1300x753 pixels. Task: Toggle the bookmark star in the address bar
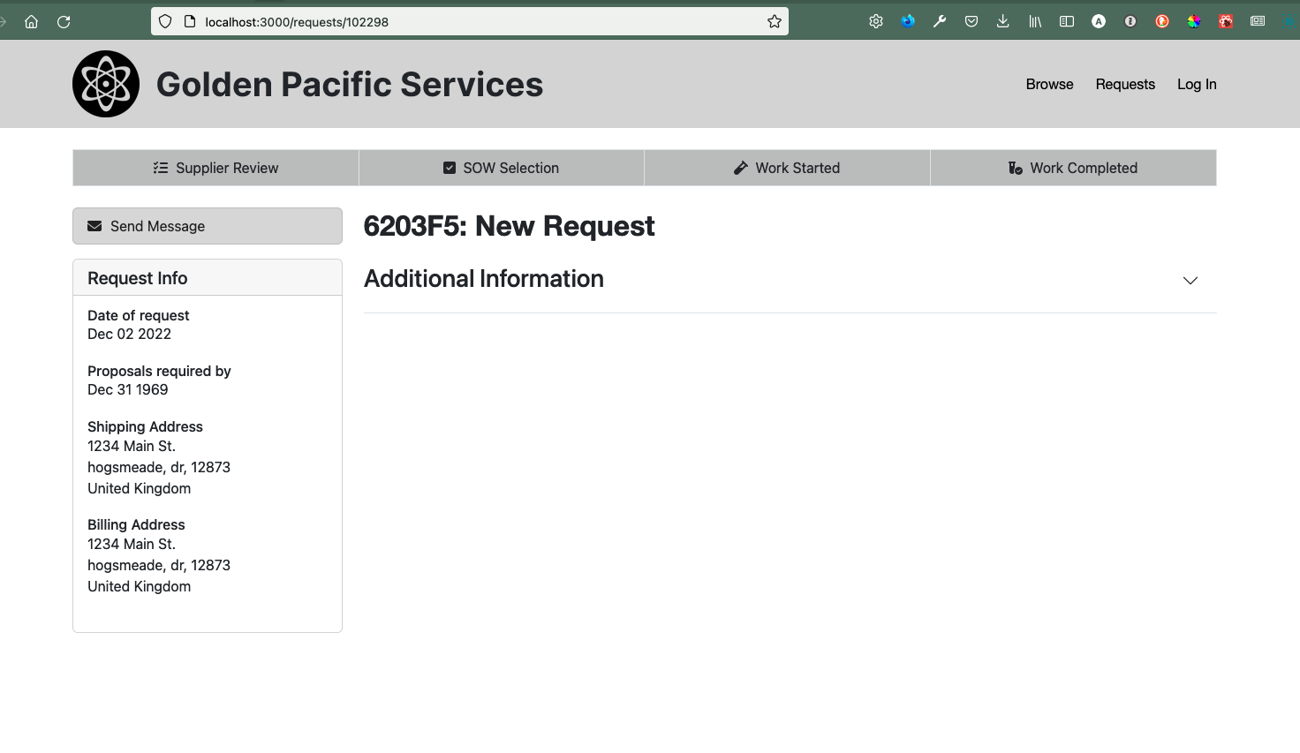tap(774, 21)
